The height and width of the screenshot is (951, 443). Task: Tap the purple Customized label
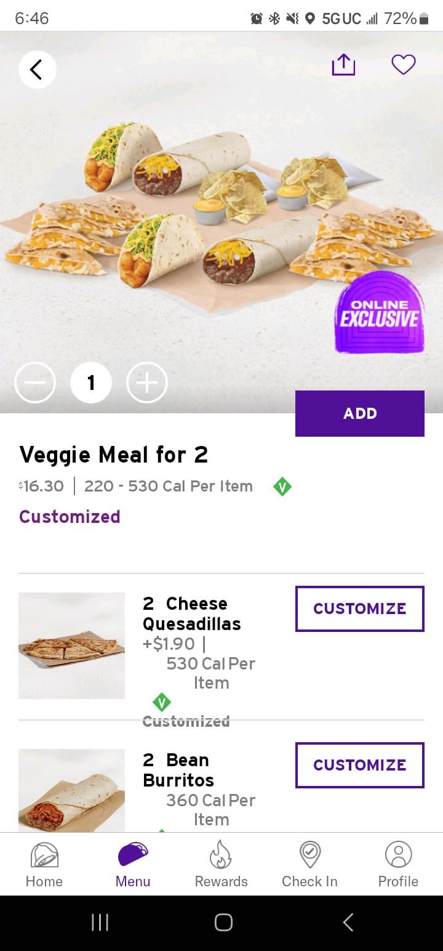pos(70,517)
